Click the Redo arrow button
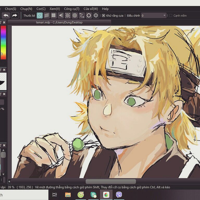This screenshot has height=200, width=200. [15, 16]
